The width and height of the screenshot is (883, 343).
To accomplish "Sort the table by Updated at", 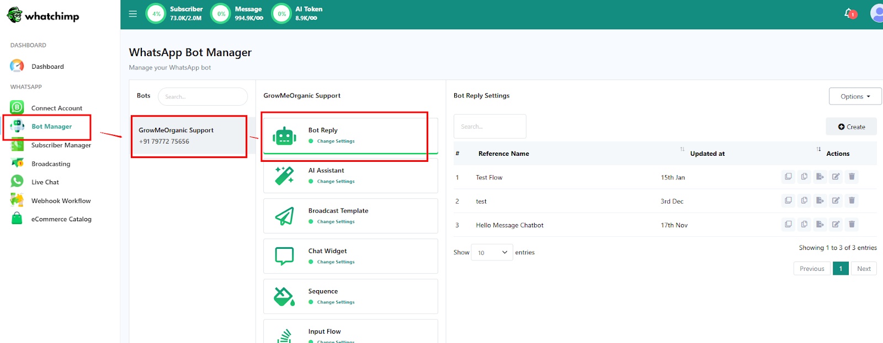I will (708, 154).
